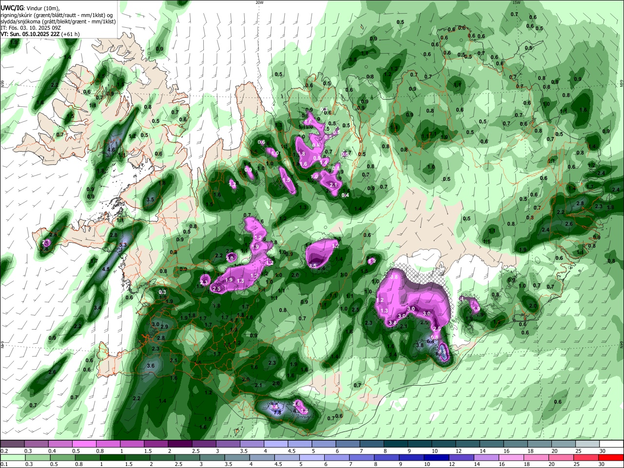The image size is (624, 468).
Task: Click the "15W" longitude label
Action: pyautogui.click(x=516, y=2)
